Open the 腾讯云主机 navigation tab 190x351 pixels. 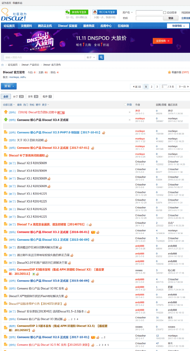(x=45, y=26)
